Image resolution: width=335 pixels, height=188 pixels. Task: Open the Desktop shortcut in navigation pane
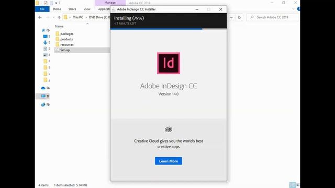[x=45, y=37]
